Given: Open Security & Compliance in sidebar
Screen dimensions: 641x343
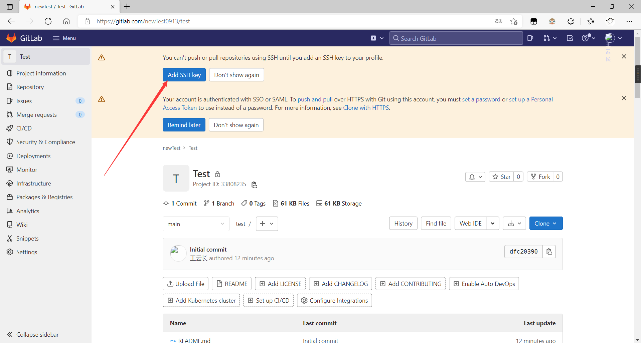Looking at the screenshot, I should pyautogui.click(x=46, y=142).
